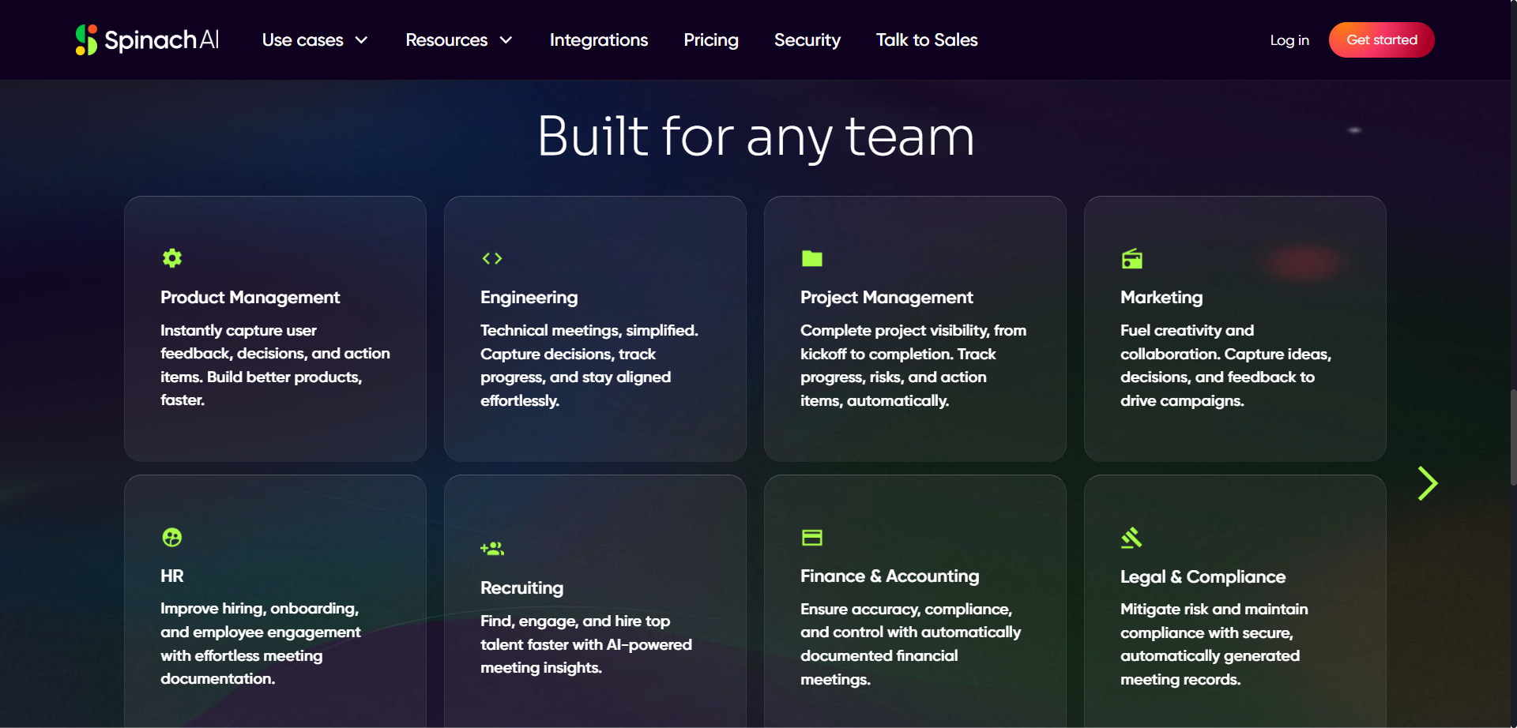The image size is (1517, 728).
Task: Open the Use cases dropdown
Action: (x=314, y=39)
